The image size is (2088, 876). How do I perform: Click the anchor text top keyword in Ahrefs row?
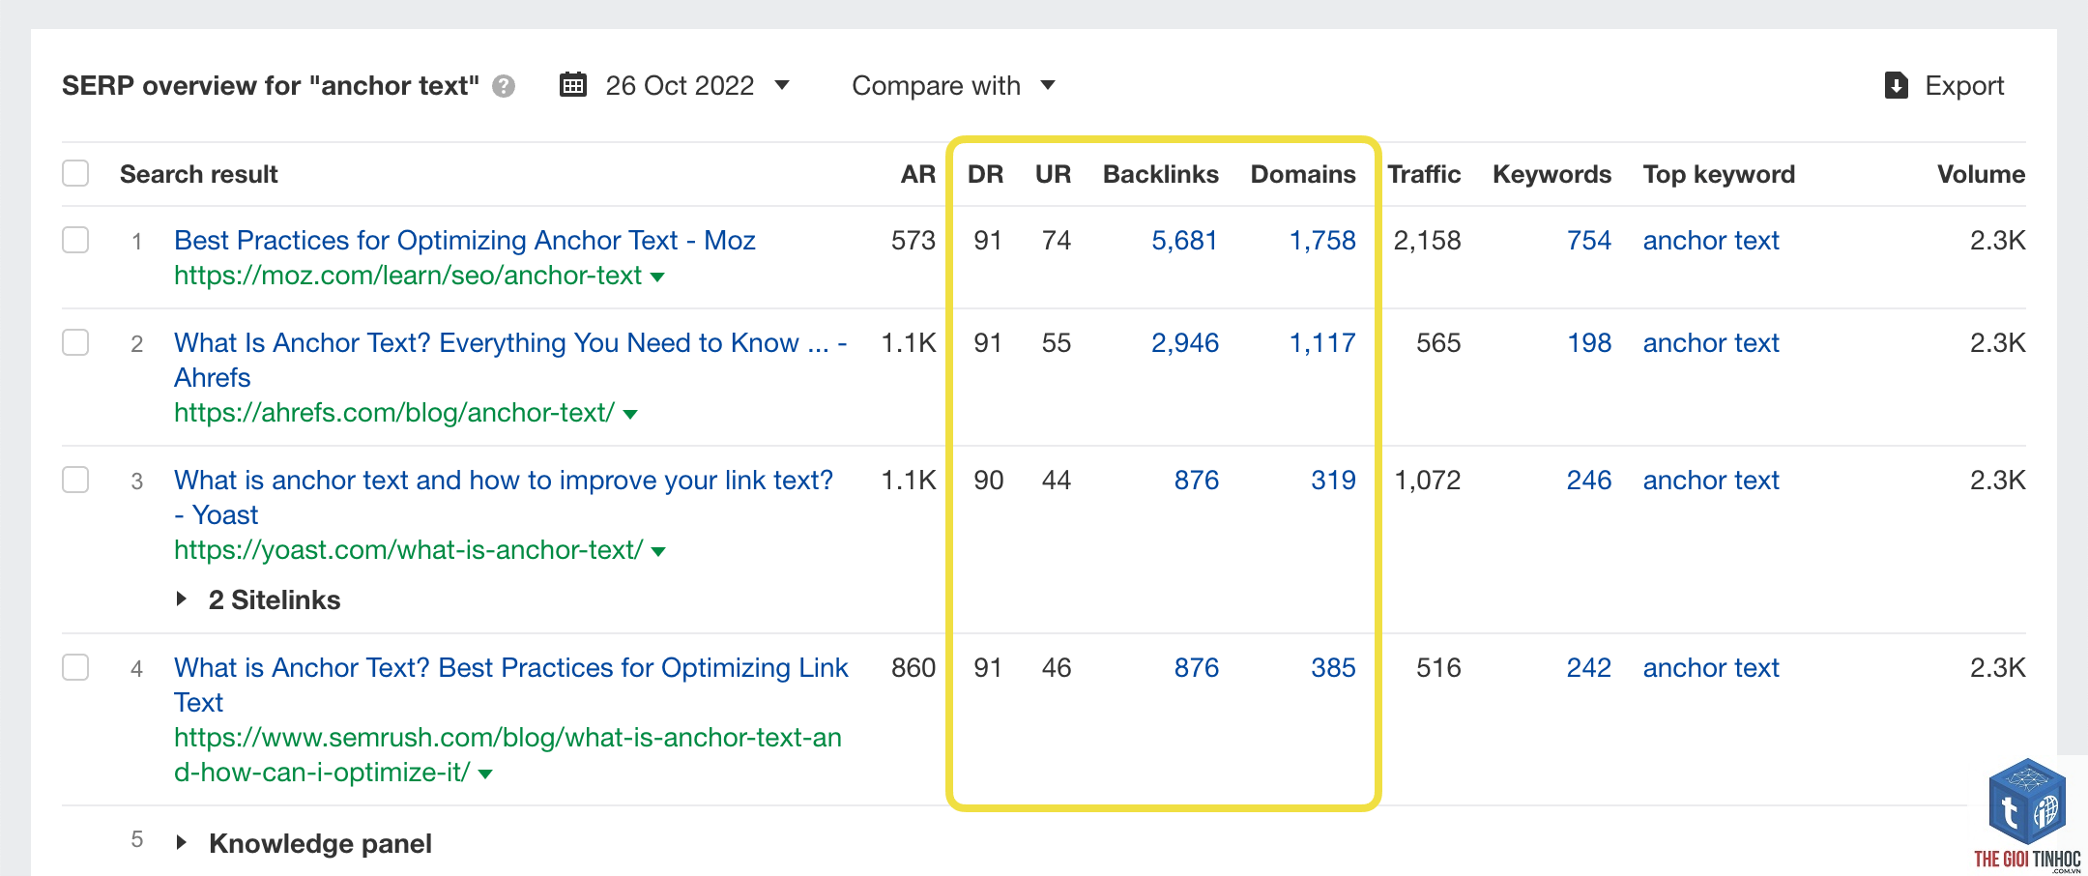click(1711, 342)
